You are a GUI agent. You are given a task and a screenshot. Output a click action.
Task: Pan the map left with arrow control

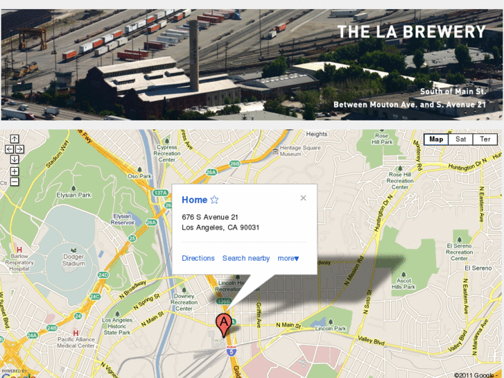coord(9,149)
